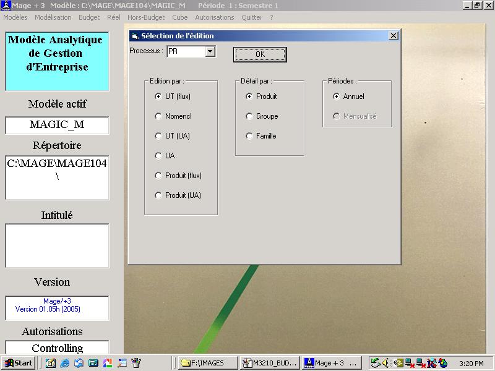
Task: Open the Budget menu
Action: (x=89, y=17)
